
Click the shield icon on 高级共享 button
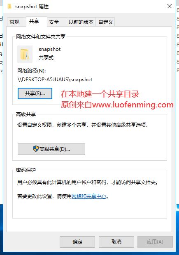(x=35, y=149)
